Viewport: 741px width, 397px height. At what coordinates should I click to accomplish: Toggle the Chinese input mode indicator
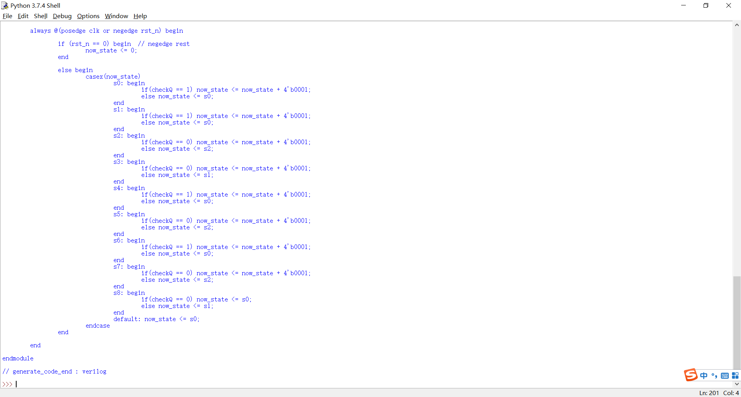(704, 375)
